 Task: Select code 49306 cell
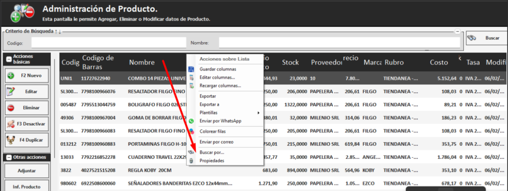coord(67,118)
